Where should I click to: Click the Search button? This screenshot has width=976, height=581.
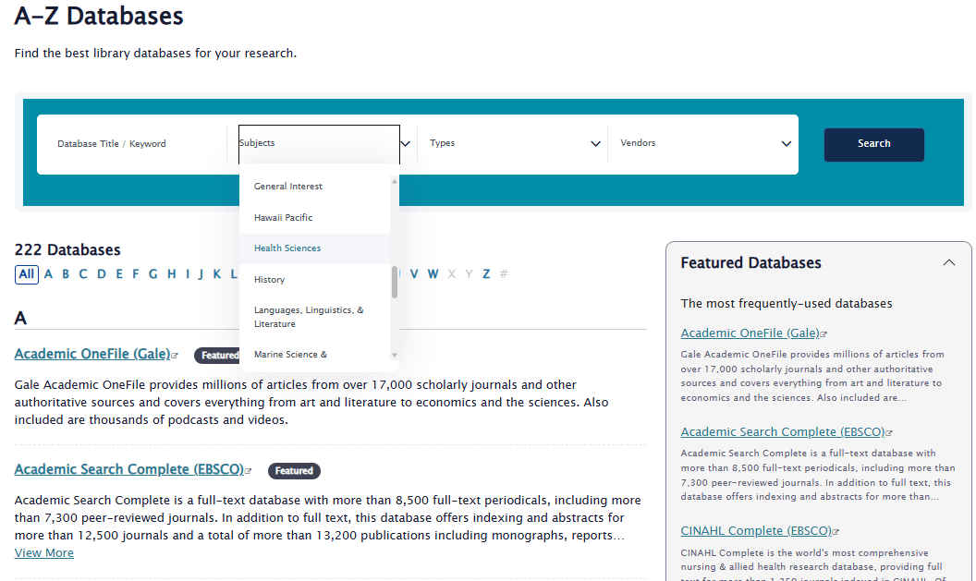click(874, 144)
